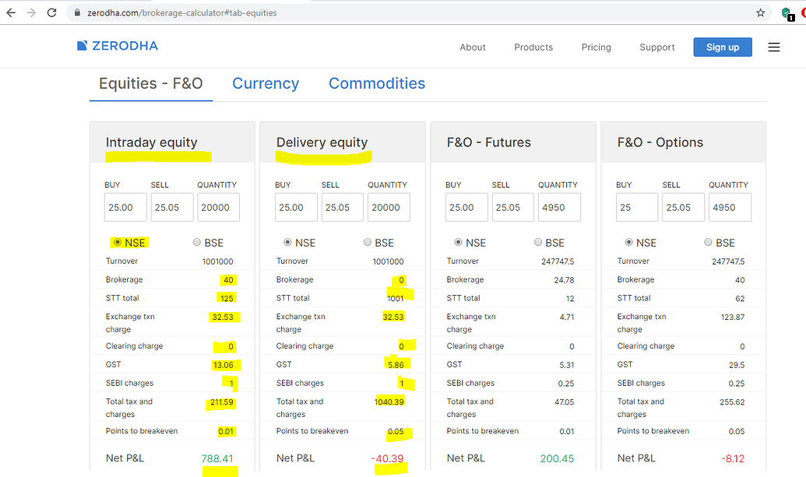The height and width of the screenshot is (477, 806).
Task: Click the About menu item
Action: coord(473,47)
